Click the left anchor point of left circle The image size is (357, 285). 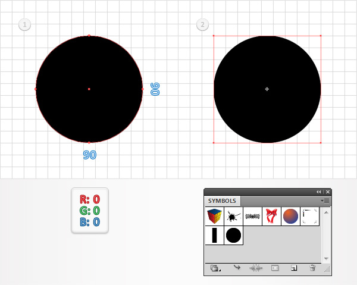(x=35, y=89)
